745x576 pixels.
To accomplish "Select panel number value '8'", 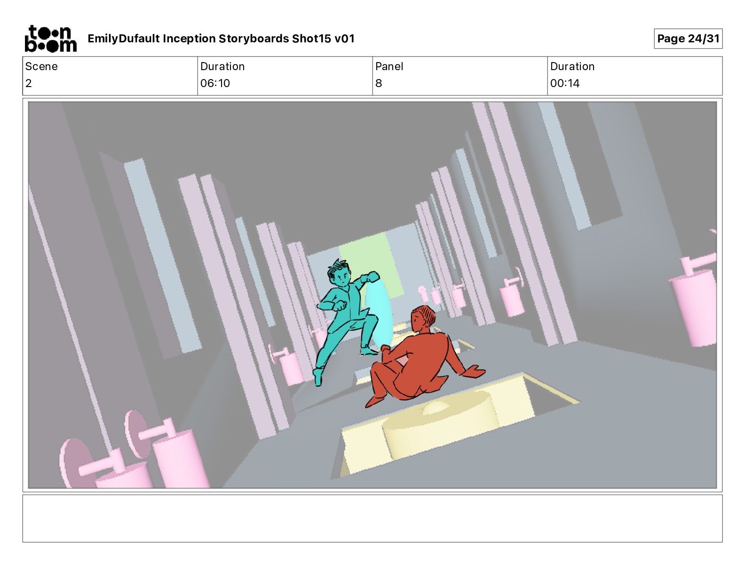I will click(x=379, y=83).
